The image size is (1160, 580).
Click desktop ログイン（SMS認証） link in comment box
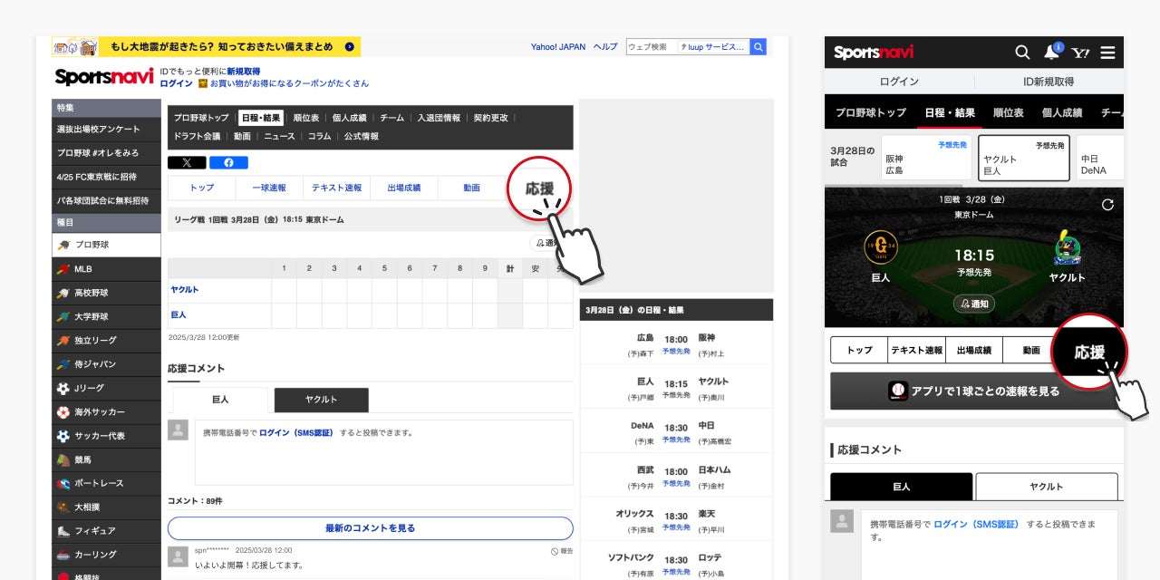(295, 433)
